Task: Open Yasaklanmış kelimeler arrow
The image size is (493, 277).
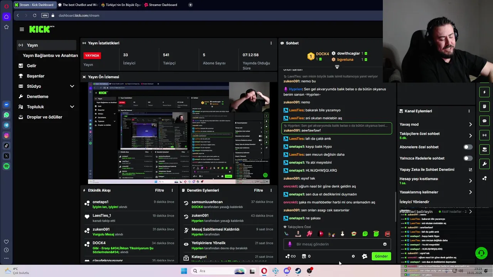Action: pyautogui.click(x=470, y=192)
